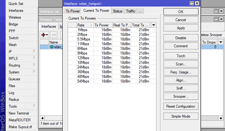Image resolution: width=225 pixels, height=131 pixels.
Task: Expand the IP submenu
Action: 34,51
